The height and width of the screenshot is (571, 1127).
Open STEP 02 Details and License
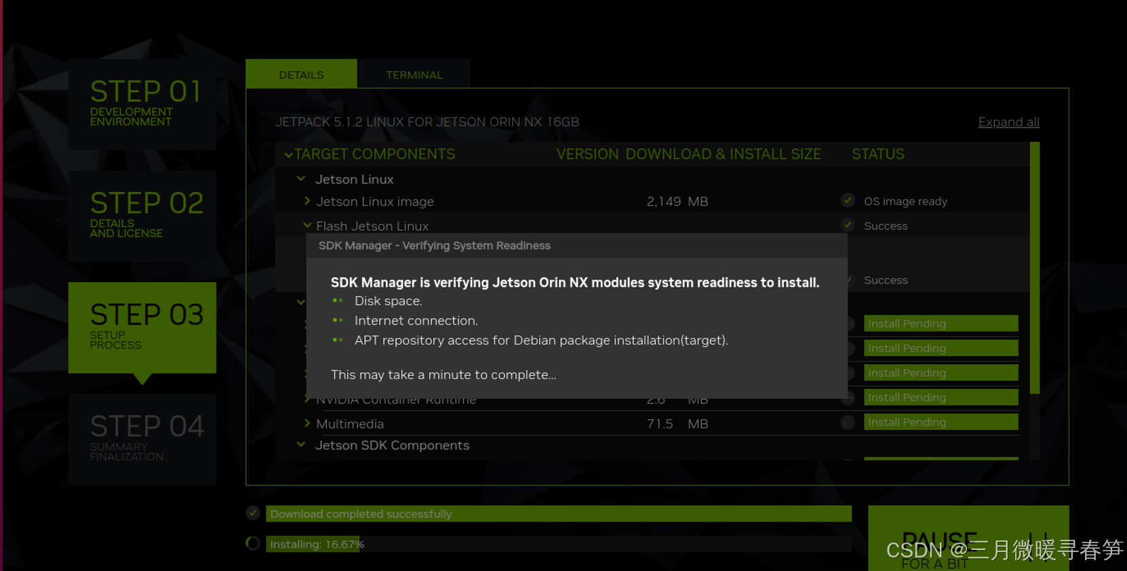(142, 216)
